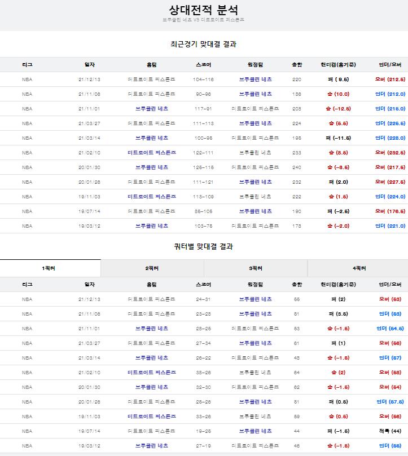Click the date '19/07/14' in recent results table
The height and width of the screenshot is (456, 408).
tap(89, 211)
